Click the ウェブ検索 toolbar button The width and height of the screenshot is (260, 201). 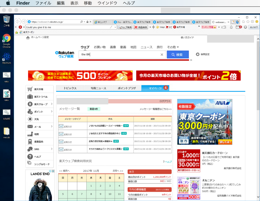[x=125, y=27]
